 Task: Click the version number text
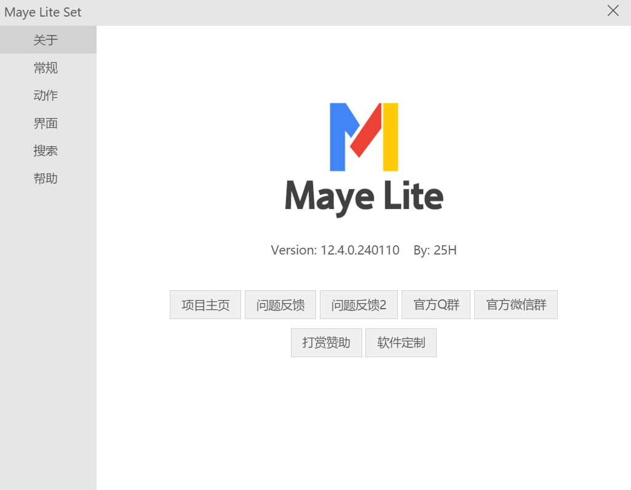pos(335,250)
